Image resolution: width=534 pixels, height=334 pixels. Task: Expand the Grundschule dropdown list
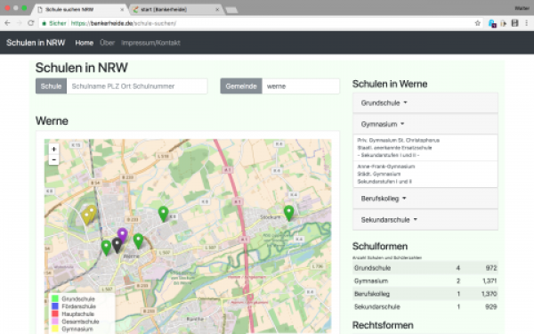(384, 103)
